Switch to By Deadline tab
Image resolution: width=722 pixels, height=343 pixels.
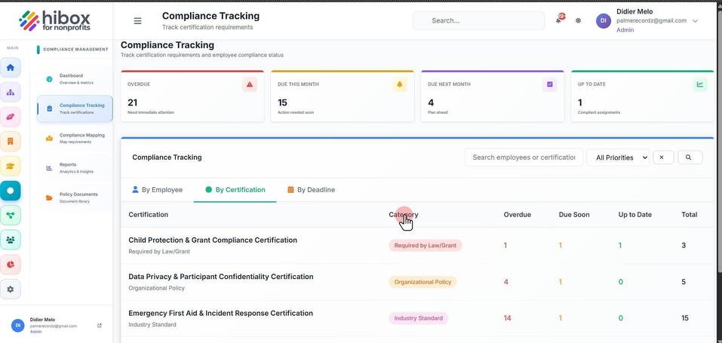[x=312, y=190]
